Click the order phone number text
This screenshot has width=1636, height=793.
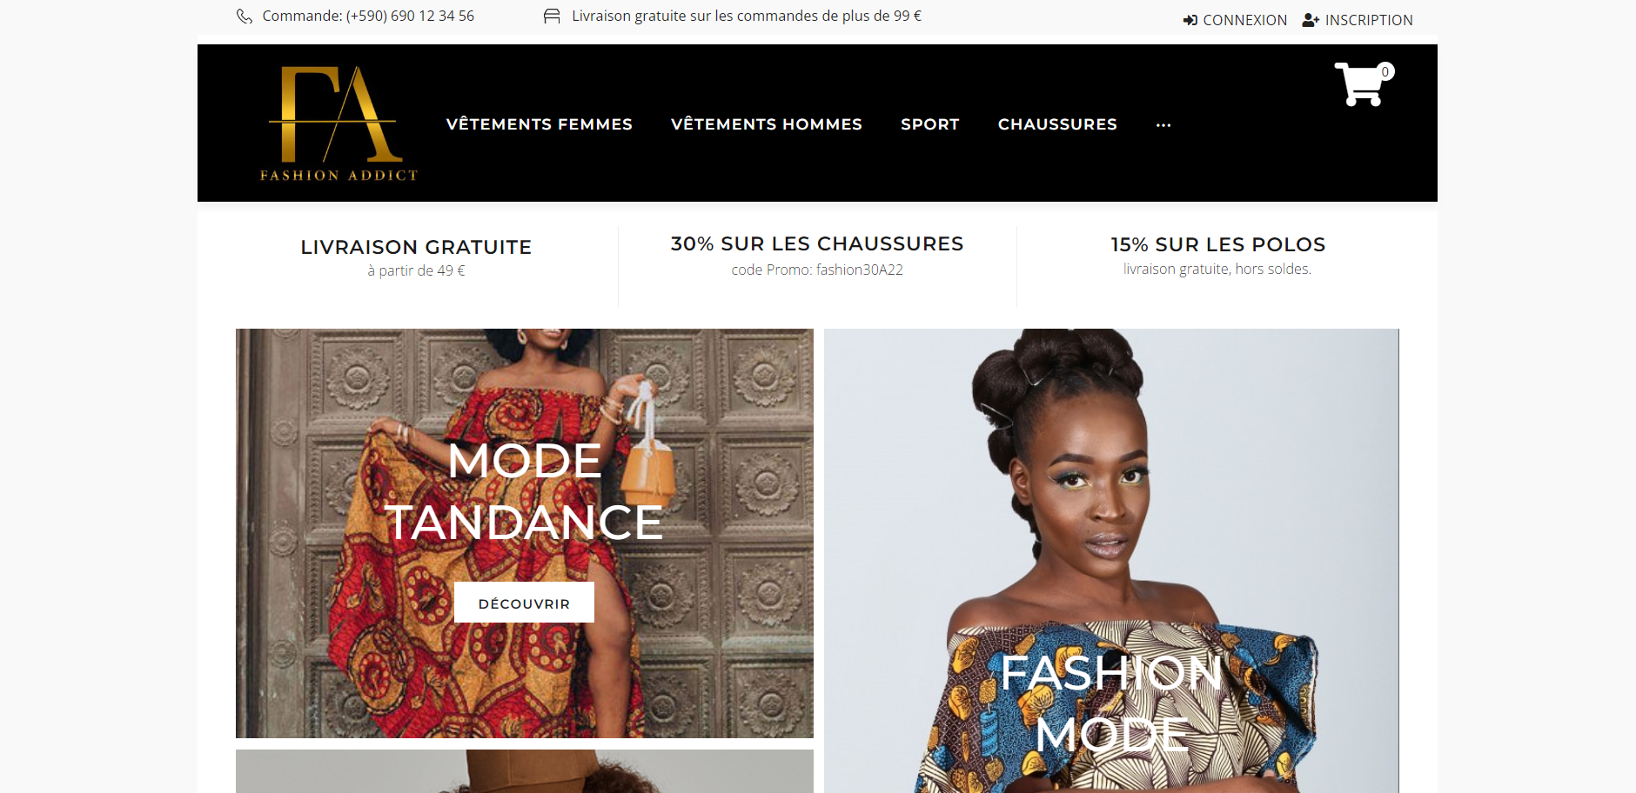tap(410, 16)
